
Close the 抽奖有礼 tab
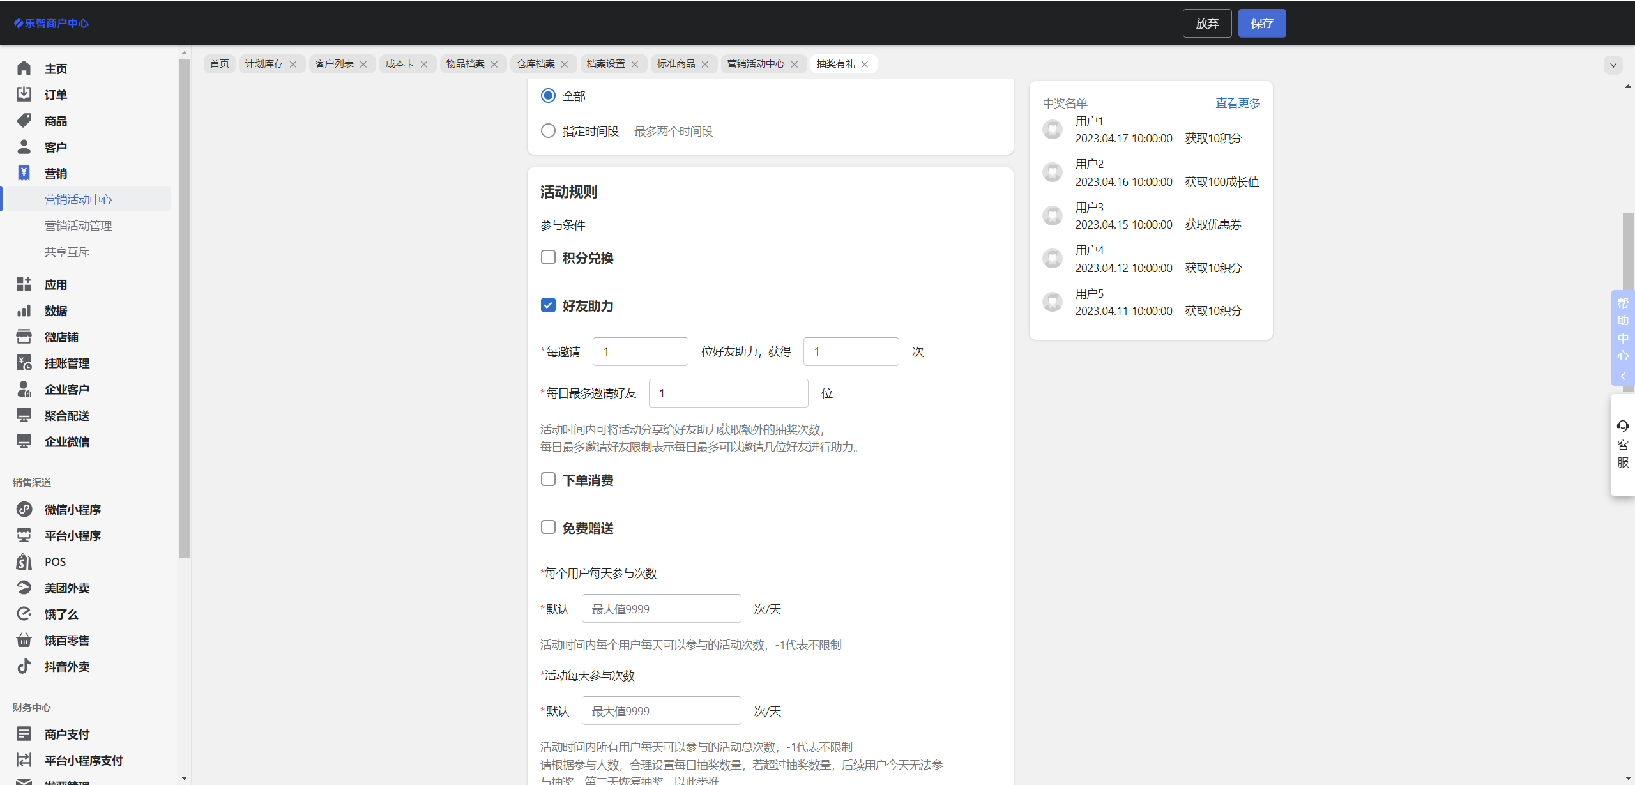[865, 64]
